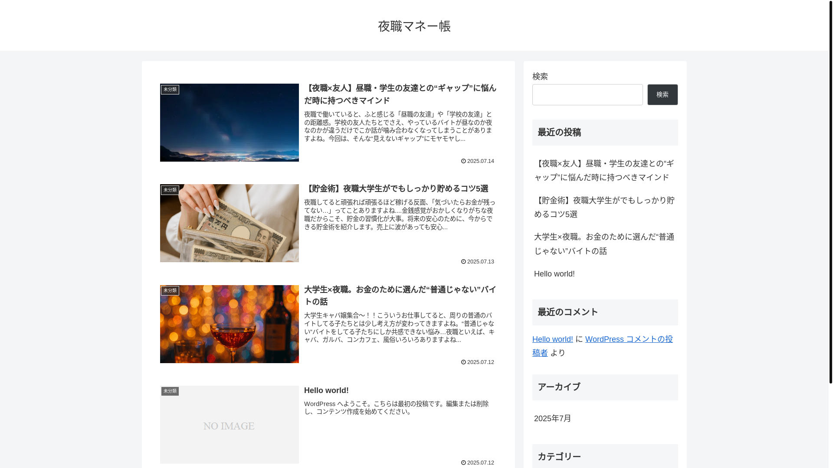
Task: Open the 【夜職×友人】 post title in the list
Action: tap(400, 94)
